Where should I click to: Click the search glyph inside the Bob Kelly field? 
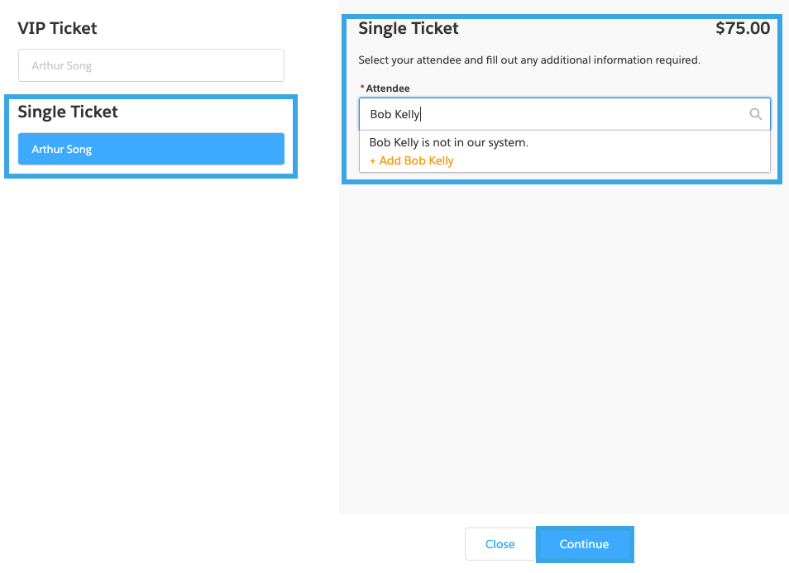pos(755,113)
